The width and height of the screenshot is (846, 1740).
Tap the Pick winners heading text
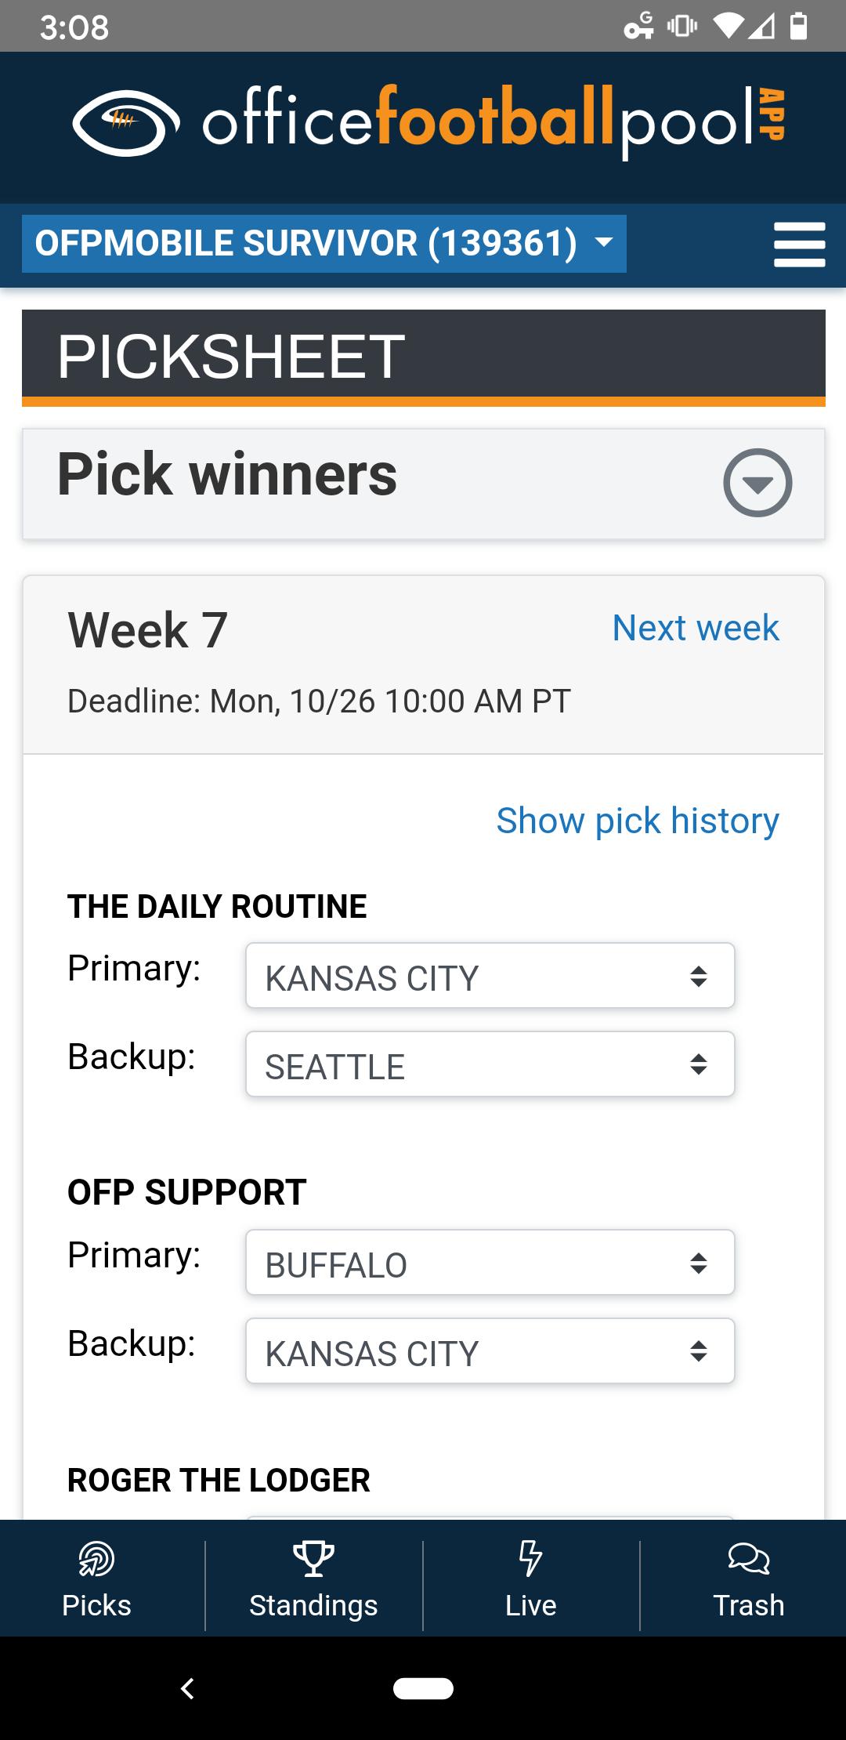coord(227,475)
